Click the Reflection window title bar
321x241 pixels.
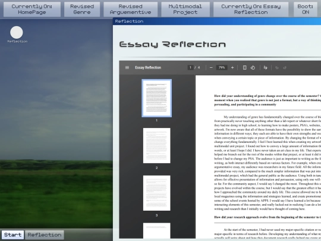(217, 21)
